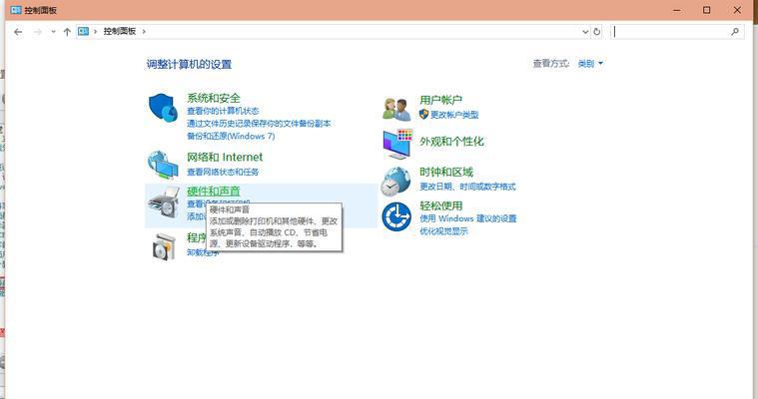Open 外观和个性化 category link
Image resolution: width=758 pixels, height=399 pixels.
click(451, 142)
